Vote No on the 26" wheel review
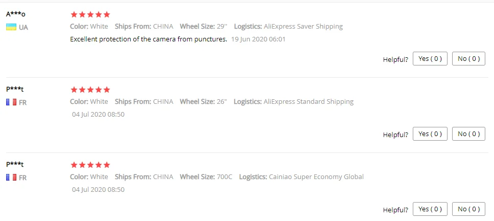This screenshot has height=221, width=494. pos(468,134)
